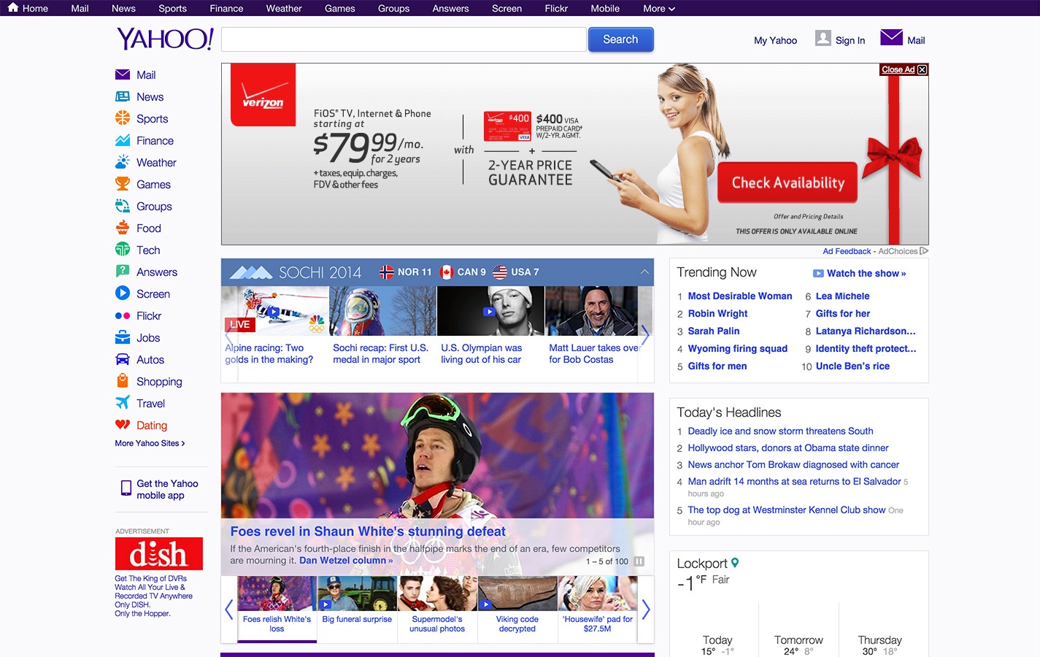Open Finance in the top navigation bar
This screenshot has width=1040, height=657.
(227, 8)
